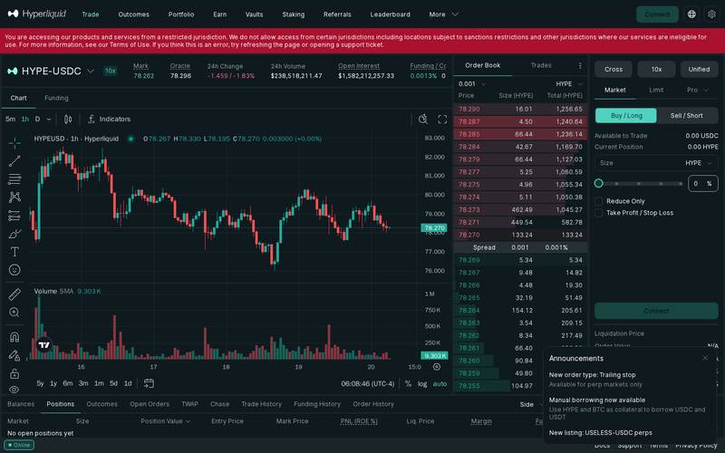Open the Cross margin mode button
The image size is (725, 453).
614,70
